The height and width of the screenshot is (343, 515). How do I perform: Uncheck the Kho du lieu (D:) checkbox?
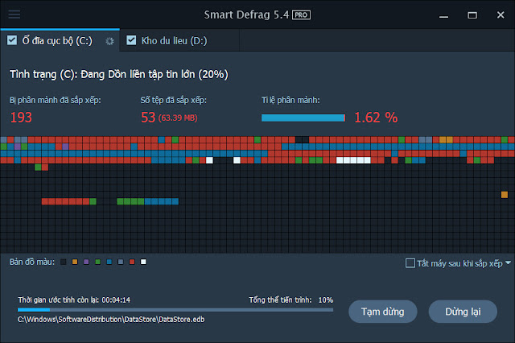[x=131, y=40]
